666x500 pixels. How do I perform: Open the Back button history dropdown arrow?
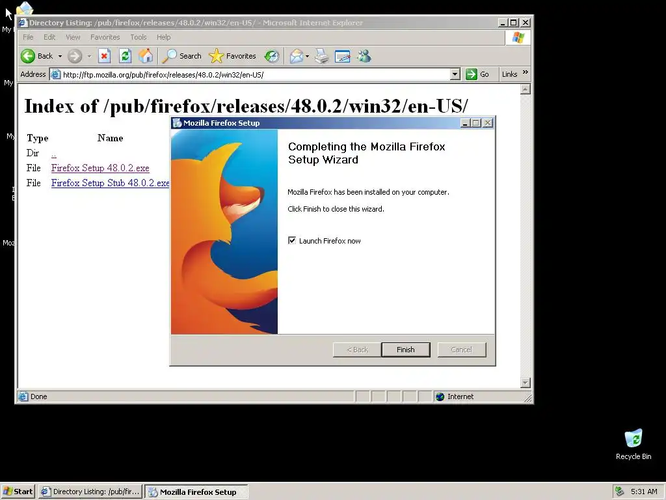[x=60, y=56]
